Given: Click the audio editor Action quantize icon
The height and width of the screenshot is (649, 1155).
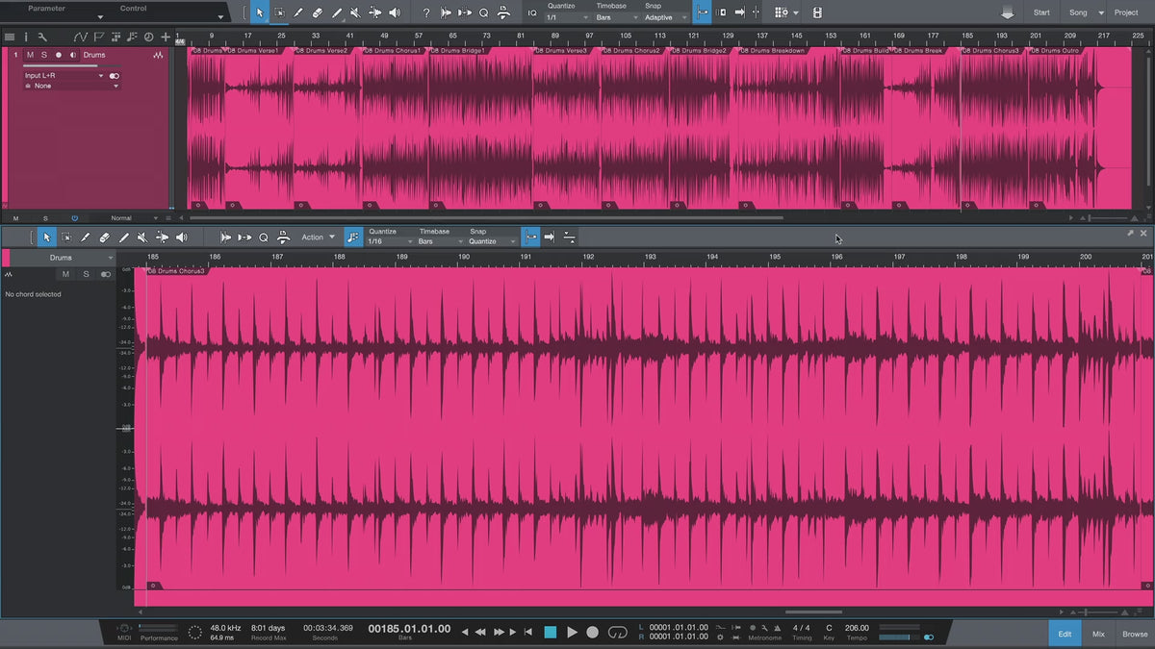Looking at the screenshot, I should 353,237.
